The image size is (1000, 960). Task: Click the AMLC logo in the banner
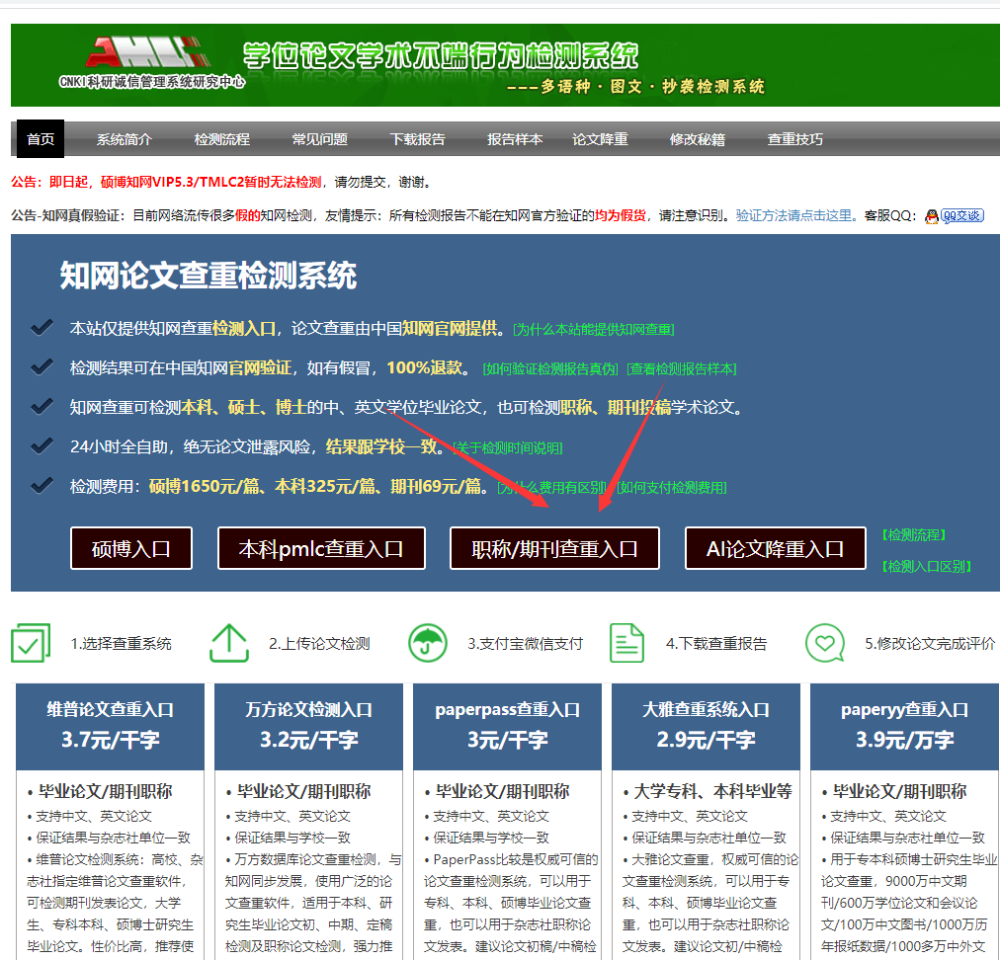(x=149, y=51)
